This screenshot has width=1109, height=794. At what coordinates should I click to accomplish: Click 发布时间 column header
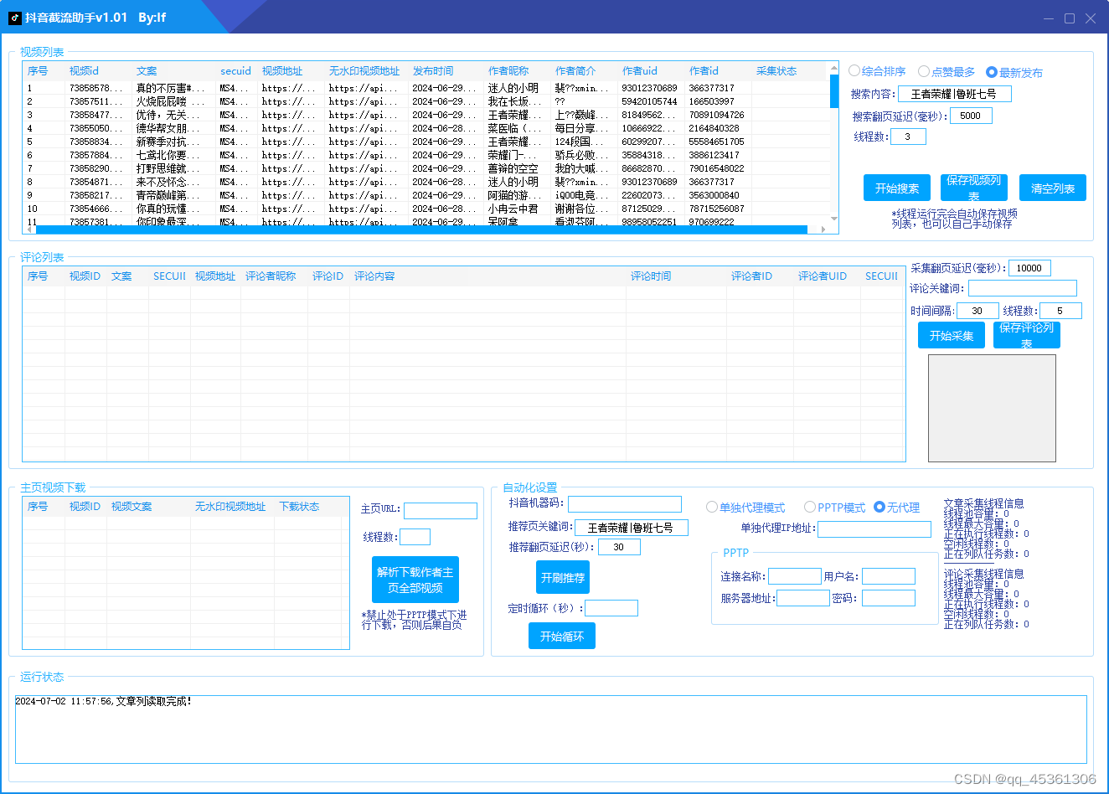click(433, 71)
